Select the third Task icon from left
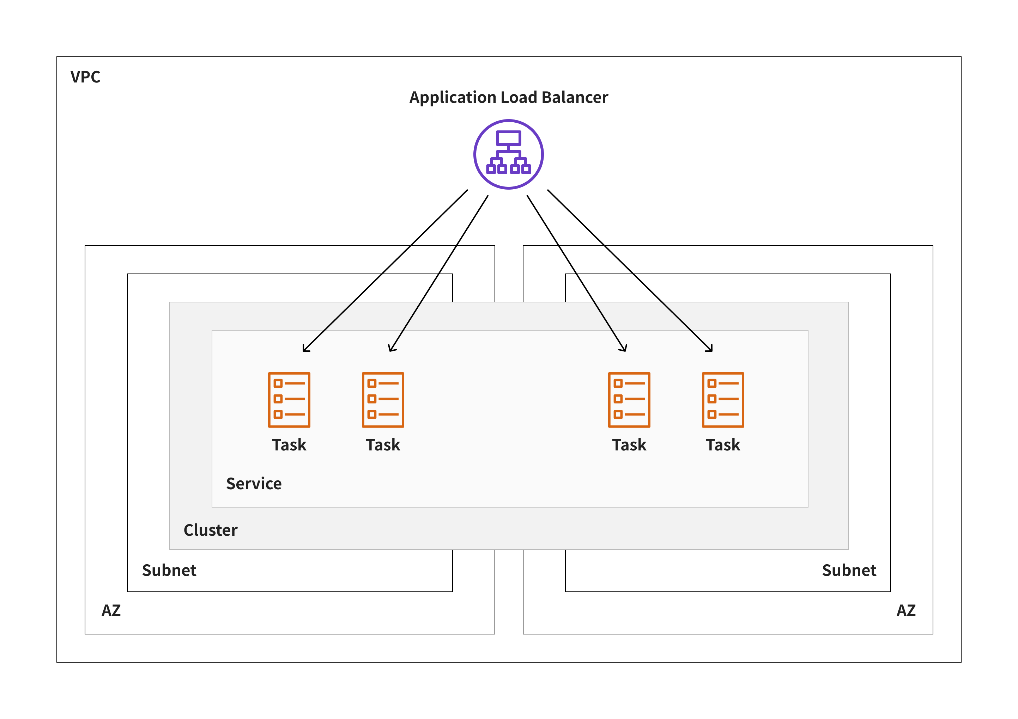Viewport: 1018px width, 719px height. (629, 400)
